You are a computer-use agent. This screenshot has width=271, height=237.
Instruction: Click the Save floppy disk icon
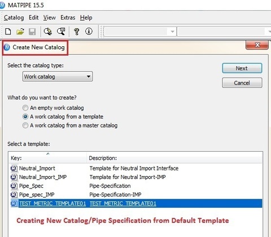click(32, 32)
